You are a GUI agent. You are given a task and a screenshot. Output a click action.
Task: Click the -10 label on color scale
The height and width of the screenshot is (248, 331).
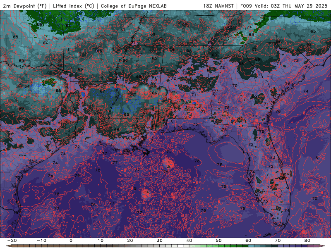[41, 241]
